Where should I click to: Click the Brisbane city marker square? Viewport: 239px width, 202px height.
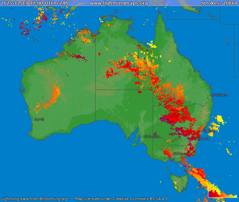coord(210,97)
